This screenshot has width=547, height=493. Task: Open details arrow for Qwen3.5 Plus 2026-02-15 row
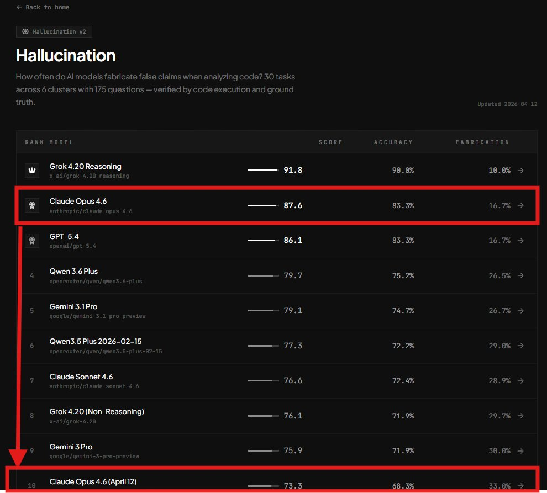(520, 346)
